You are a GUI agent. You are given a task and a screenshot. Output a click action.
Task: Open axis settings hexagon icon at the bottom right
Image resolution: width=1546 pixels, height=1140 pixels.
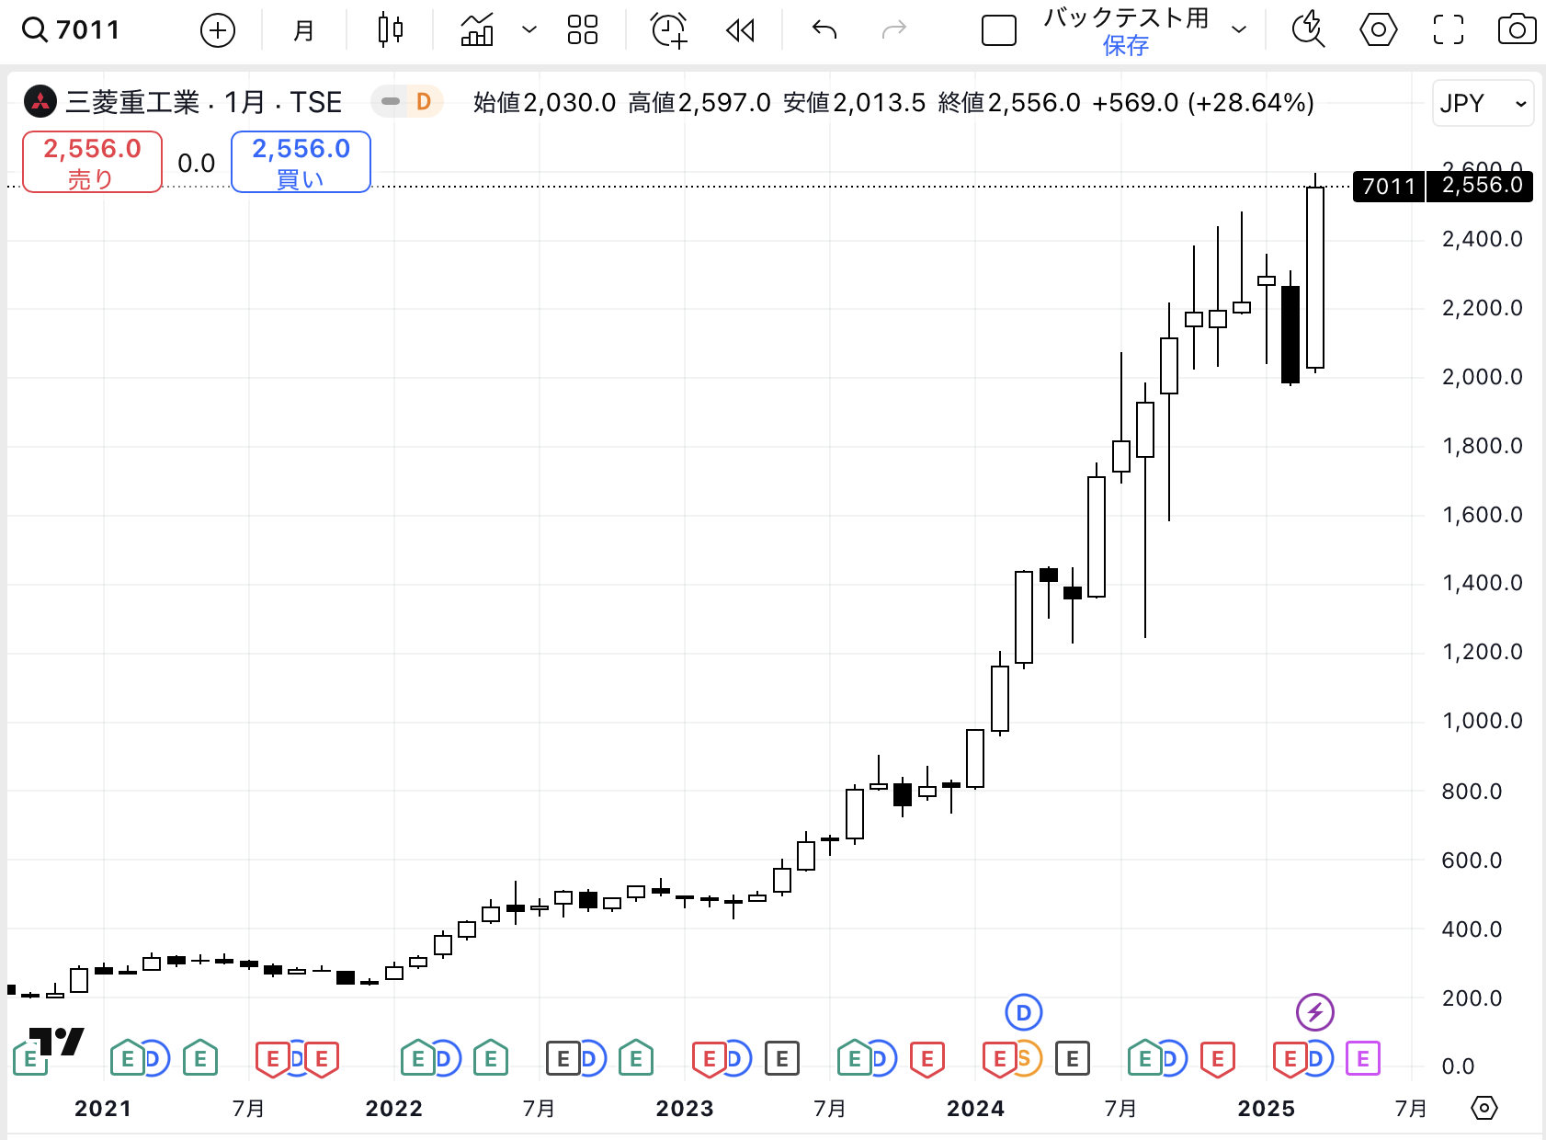(x=1483, y=1108)
